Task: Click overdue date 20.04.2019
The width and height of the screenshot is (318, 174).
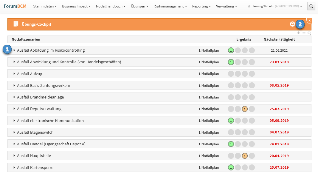Action: (x=279, y=156)
